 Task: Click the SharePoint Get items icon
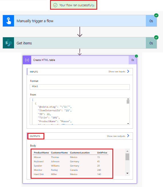[x=8, y=43]
